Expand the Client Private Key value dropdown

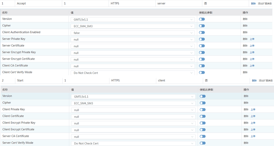coord(133,110)
